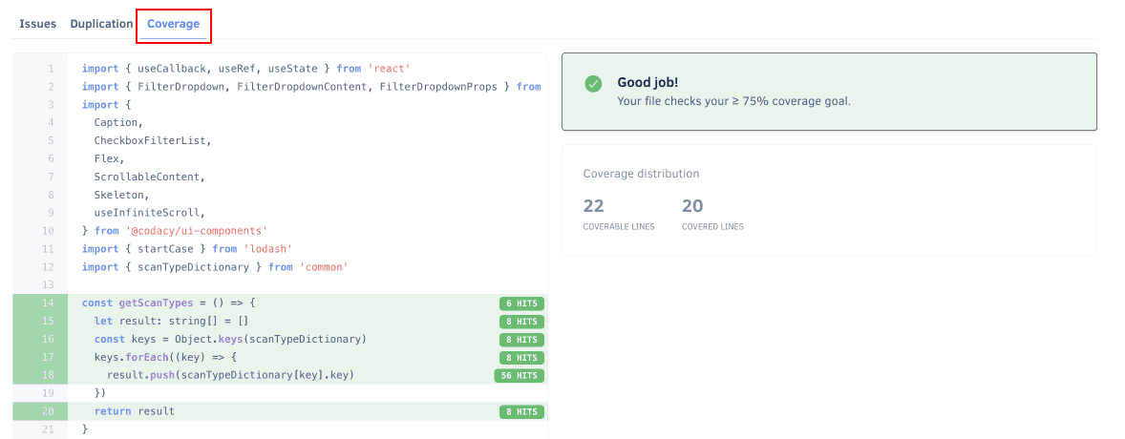Click the return result statement
This screenshot has width=1125, height=439.
tap(135, 411)
